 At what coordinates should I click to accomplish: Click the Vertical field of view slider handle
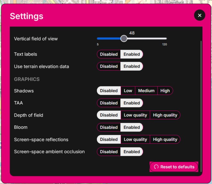(x=124, y=39)
